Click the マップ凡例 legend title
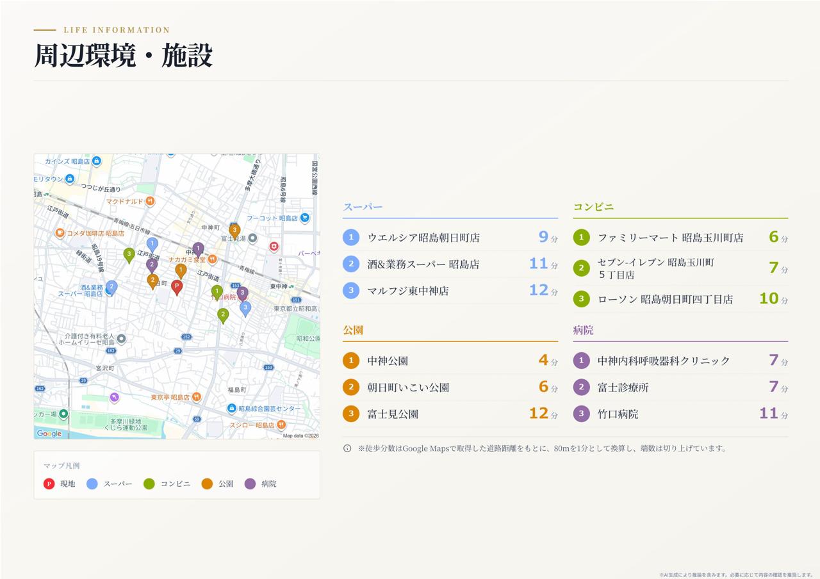The width and height of the screenshot is (820, 579). point(61,466)
